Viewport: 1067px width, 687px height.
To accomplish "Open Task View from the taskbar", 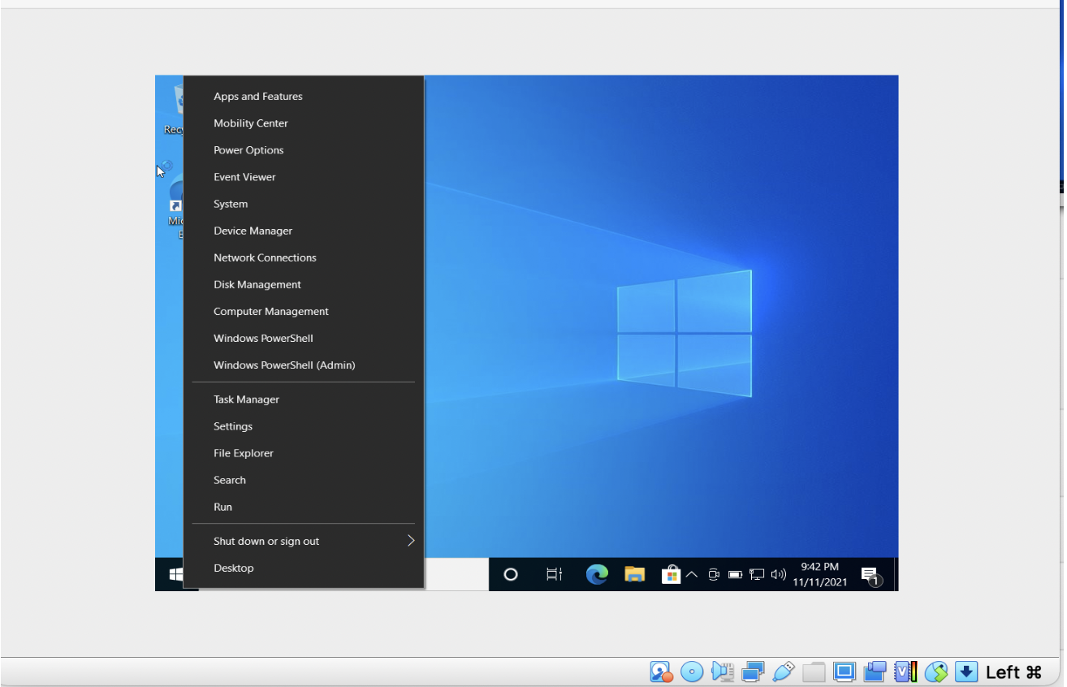I will (553, 574).
